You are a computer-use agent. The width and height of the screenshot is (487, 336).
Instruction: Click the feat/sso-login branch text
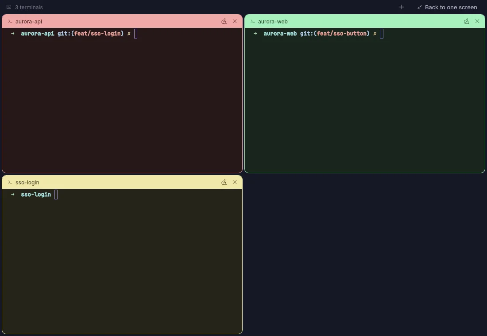(97, 34)
